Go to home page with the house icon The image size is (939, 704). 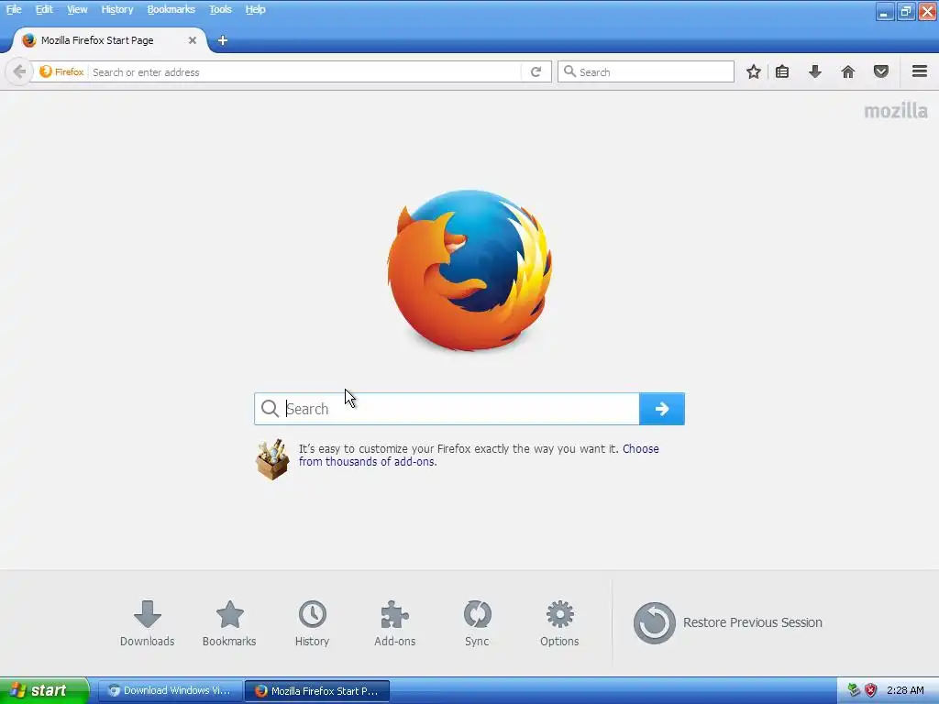[848, 71]
